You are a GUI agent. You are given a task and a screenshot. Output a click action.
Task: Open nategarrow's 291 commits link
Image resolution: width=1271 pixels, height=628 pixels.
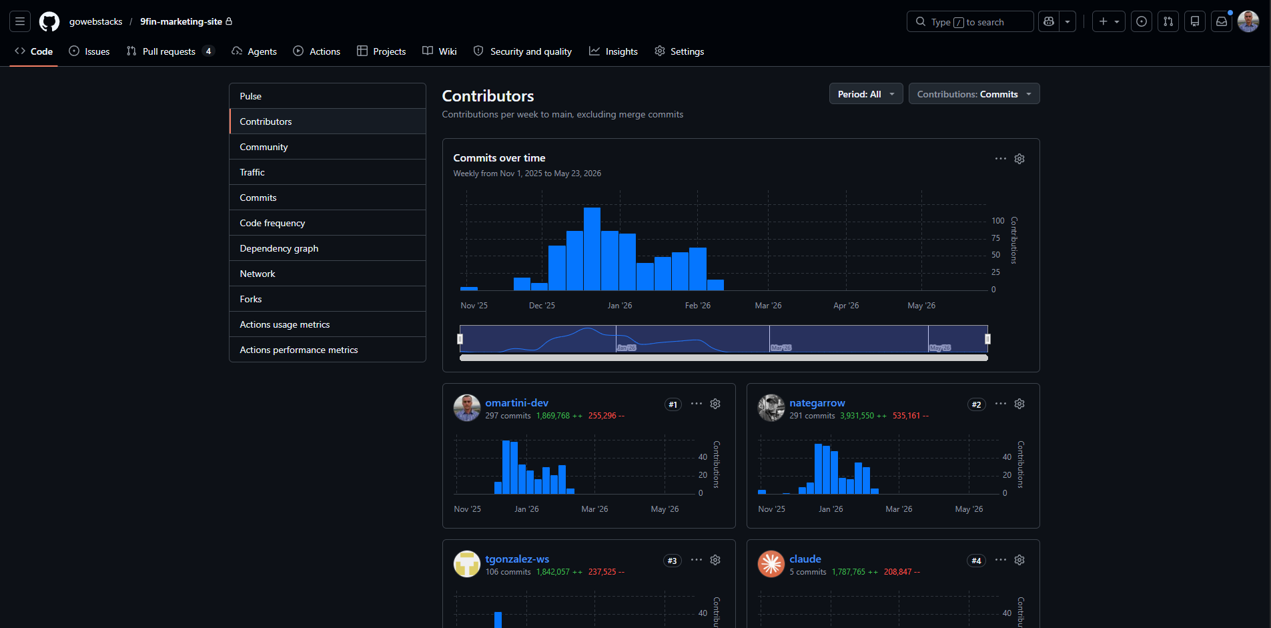click(x=812, y=416)
